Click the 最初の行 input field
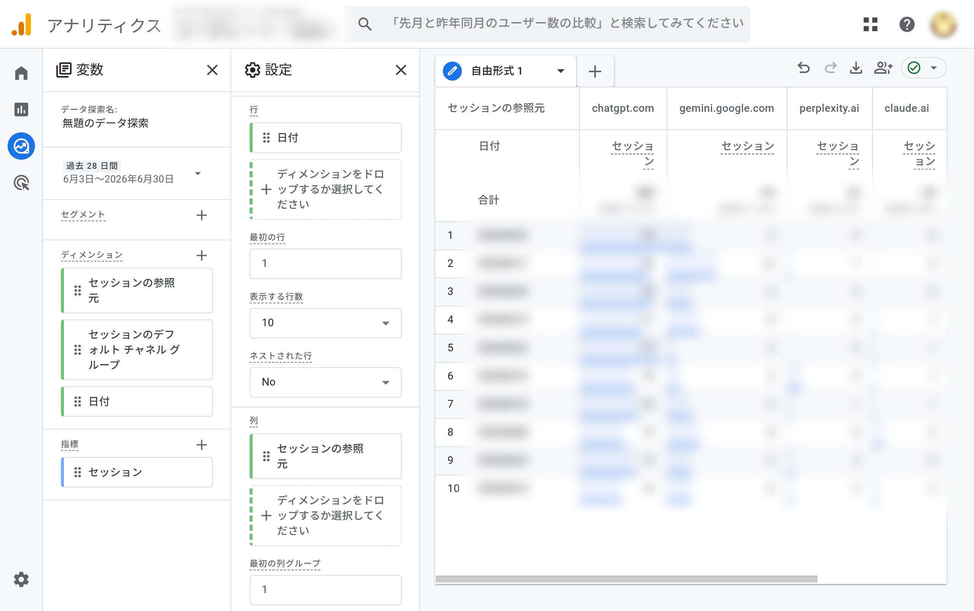This screenshot has height=611, width=974. tap(325, 263)
